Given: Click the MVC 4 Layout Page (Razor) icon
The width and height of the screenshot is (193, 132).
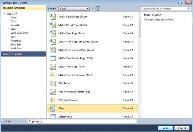Looking at the screenshot, I should [x=53, y=17].
